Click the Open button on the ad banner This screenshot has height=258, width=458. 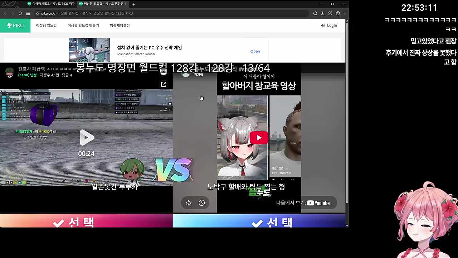[255, 51]
